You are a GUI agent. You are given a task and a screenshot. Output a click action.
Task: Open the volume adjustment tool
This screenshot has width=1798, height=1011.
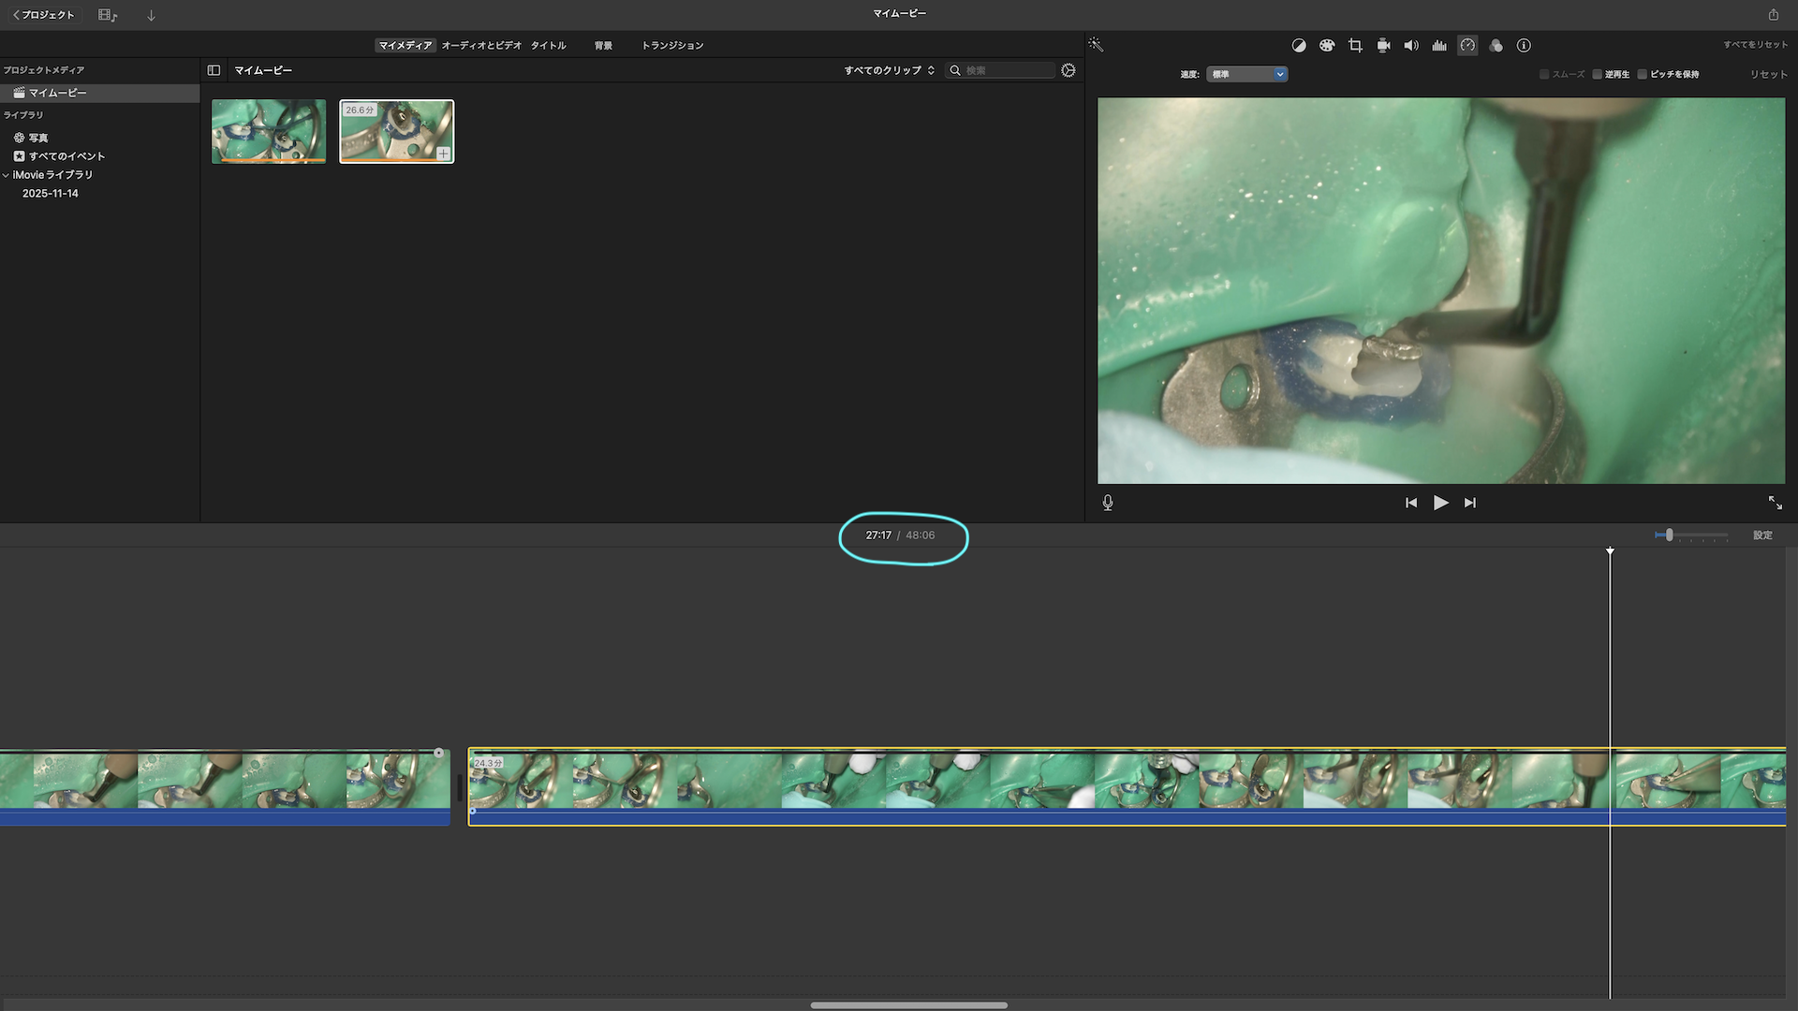click(1411, 45)
